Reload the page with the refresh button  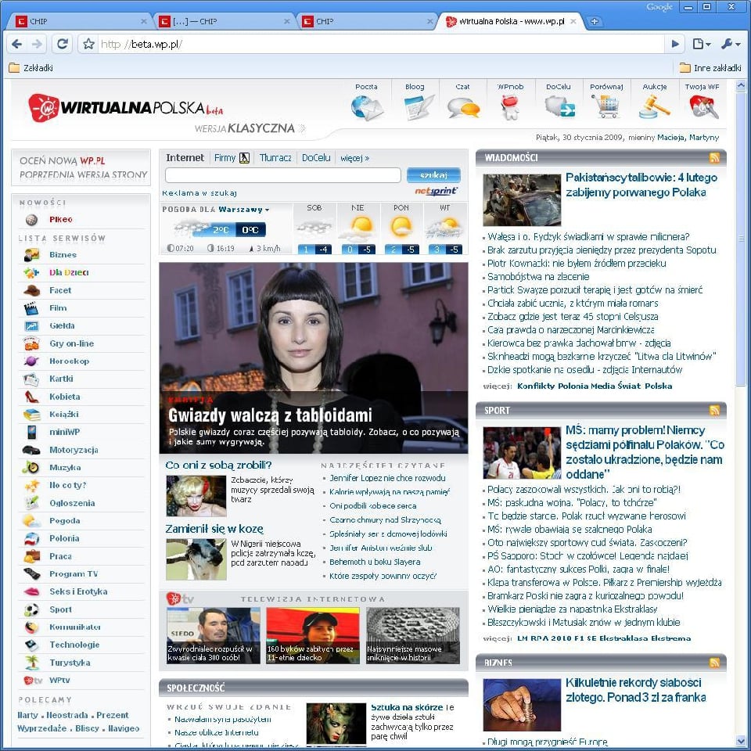click(62, 44)
